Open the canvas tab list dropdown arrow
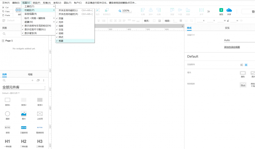 click(182, 26)
